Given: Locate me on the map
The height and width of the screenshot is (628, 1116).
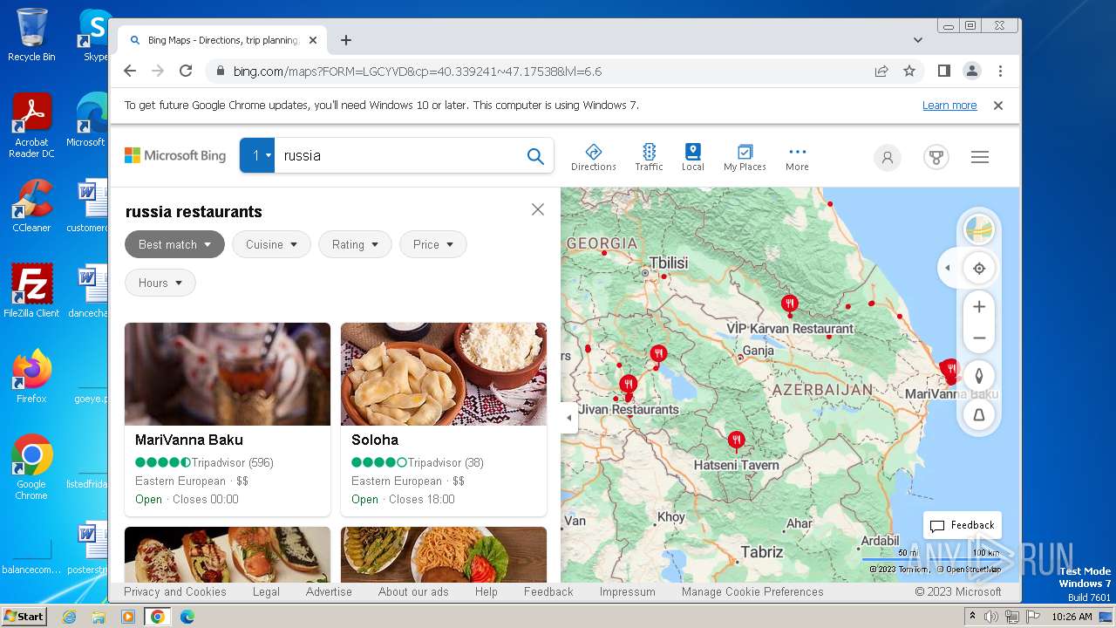Looking at the screenshot, I should [x=979, y=269].
